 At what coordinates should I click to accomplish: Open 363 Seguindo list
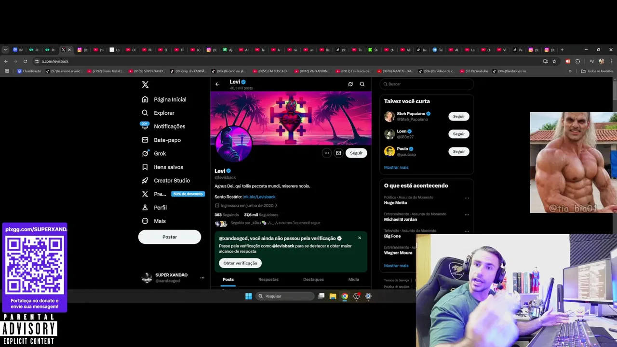point(227,215)
